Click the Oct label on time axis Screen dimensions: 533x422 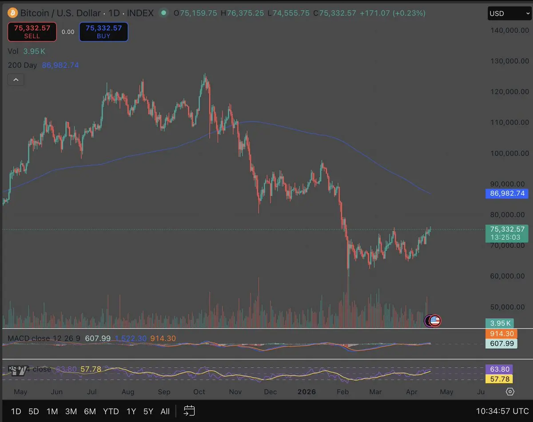coord(199,392)
